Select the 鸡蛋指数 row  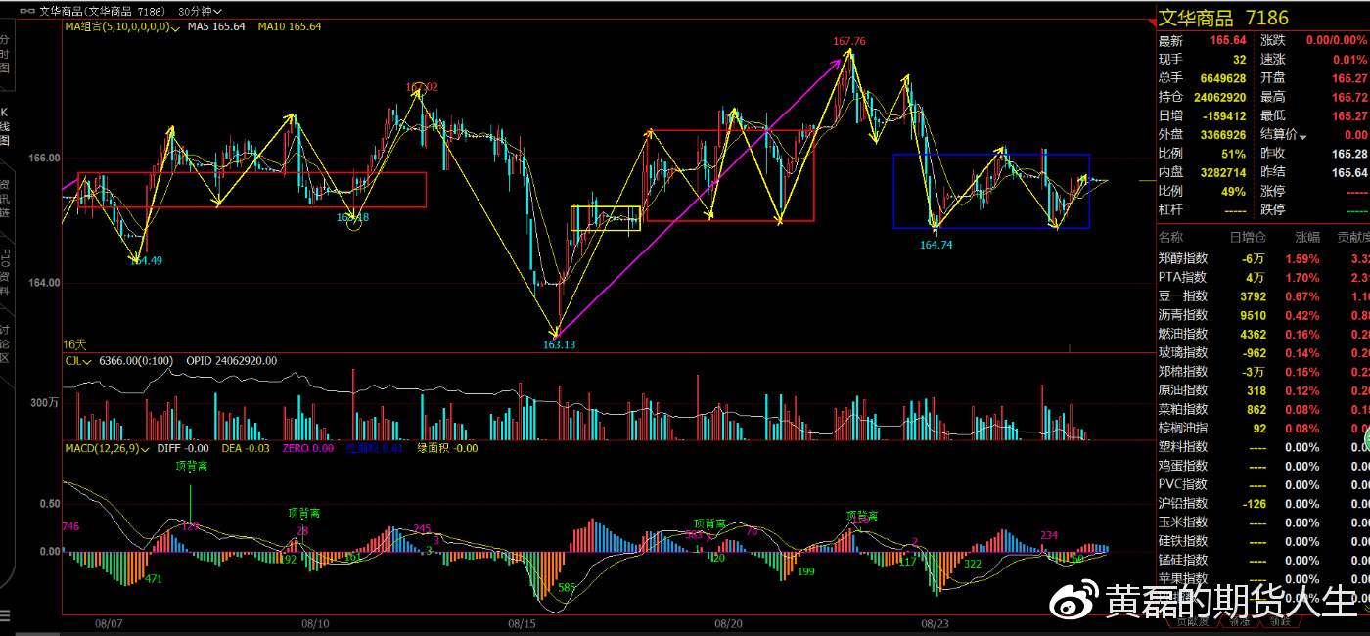pyautogui.click(x=1262, y=466)
